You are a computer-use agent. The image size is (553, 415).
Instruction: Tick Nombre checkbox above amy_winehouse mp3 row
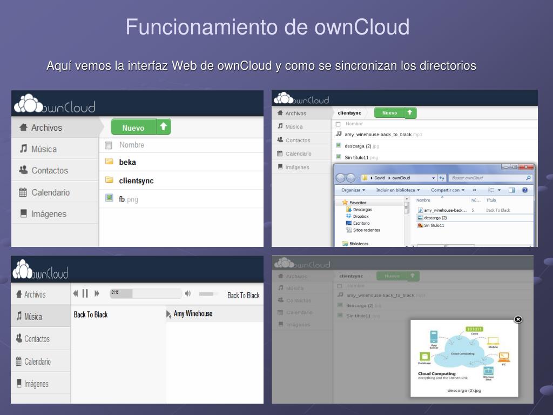tap(338, 124)
